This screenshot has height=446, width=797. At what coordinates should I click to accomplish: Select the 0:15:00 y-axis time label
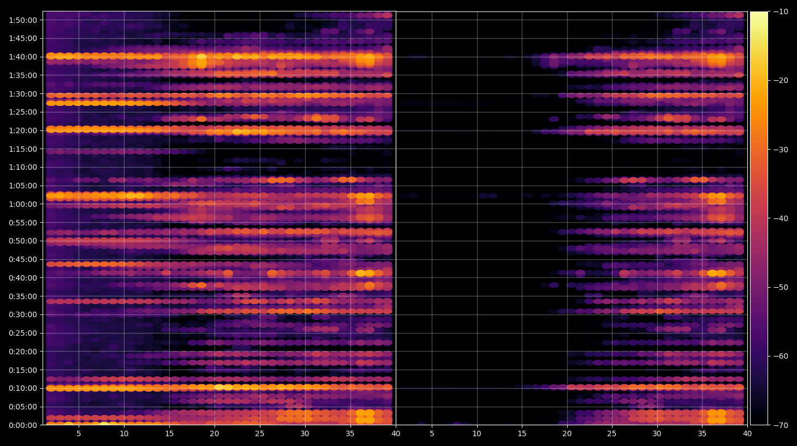click(x=23, y=370)
